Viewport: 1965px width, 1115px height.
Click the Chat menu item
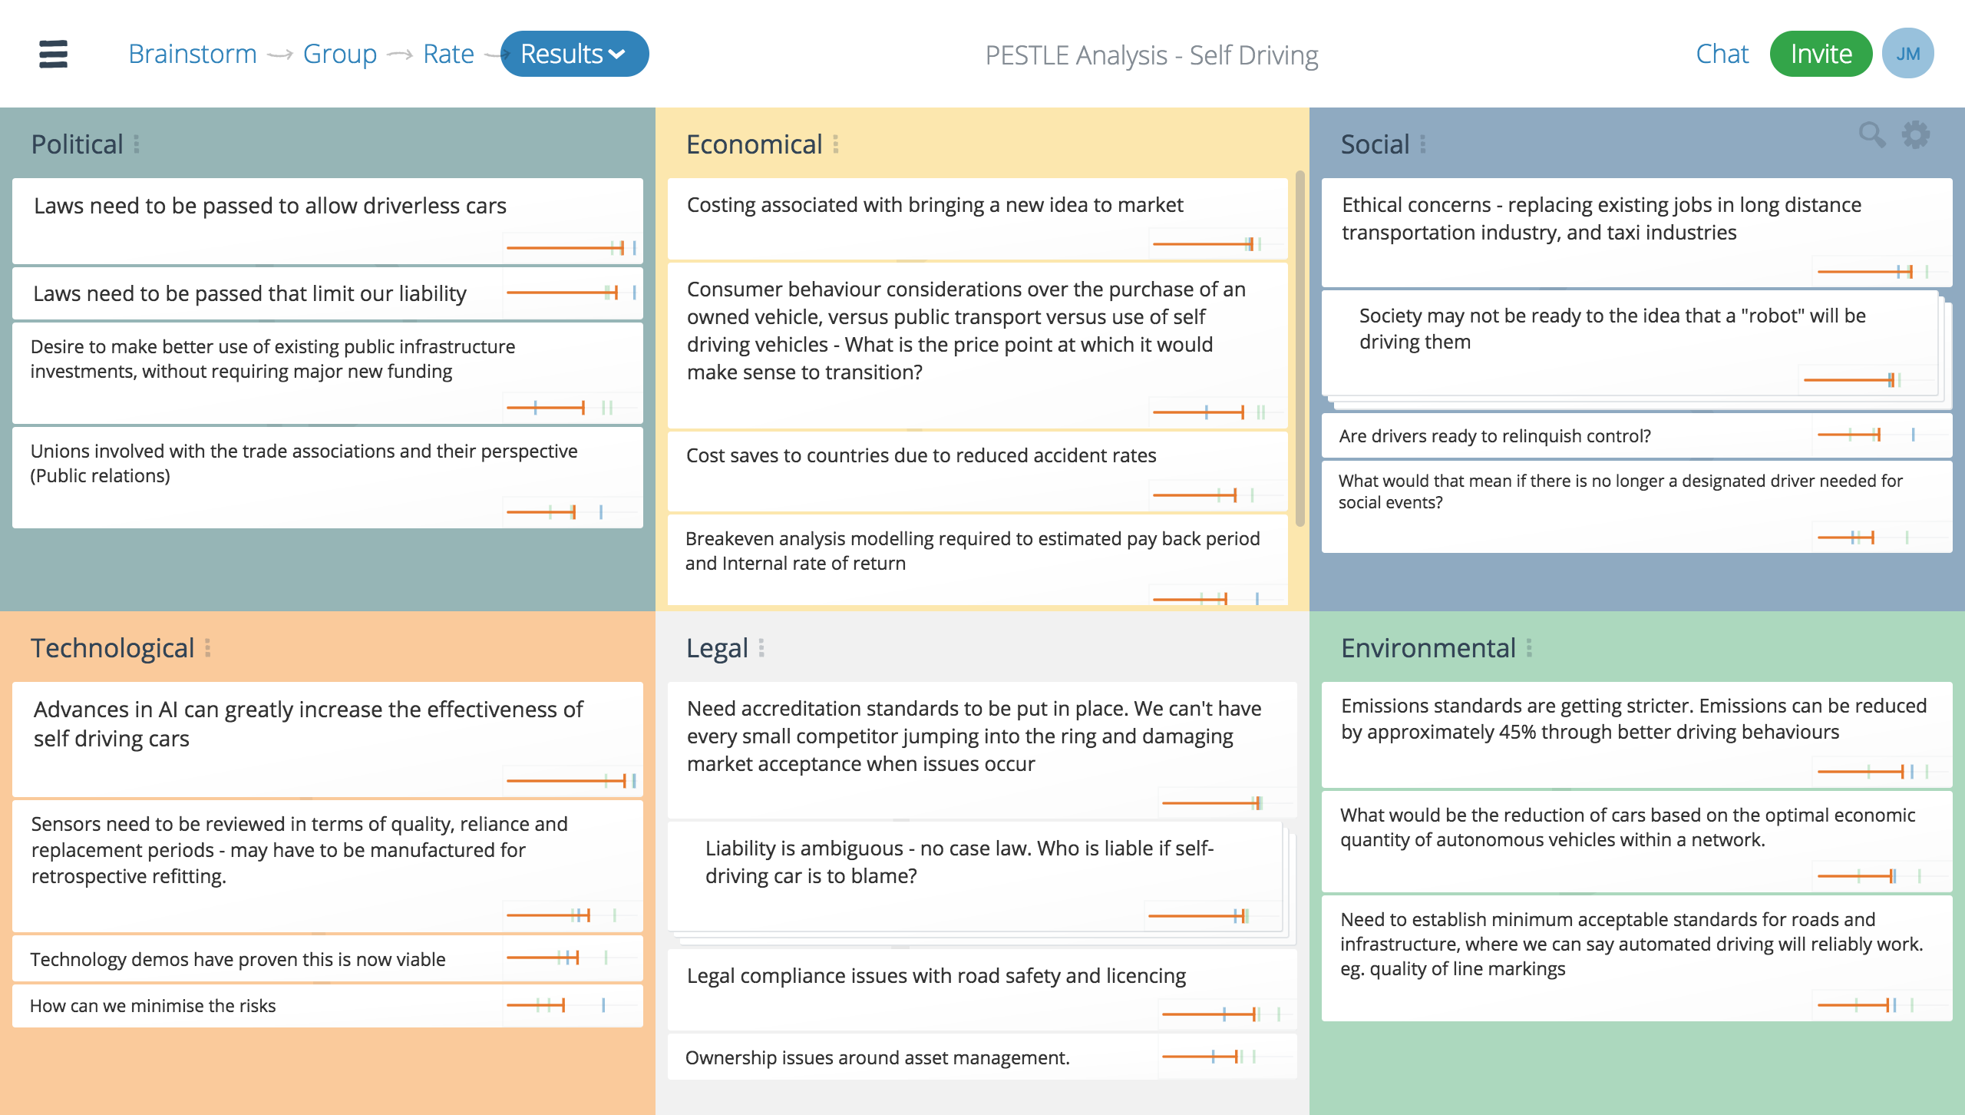pyautogui.click(x=1723, y=54)
